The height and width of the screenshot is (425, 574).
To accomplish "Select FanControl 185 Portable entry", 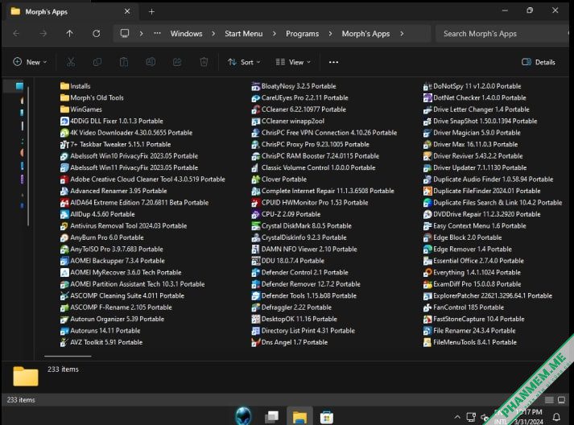I will (x=464, y=307).
